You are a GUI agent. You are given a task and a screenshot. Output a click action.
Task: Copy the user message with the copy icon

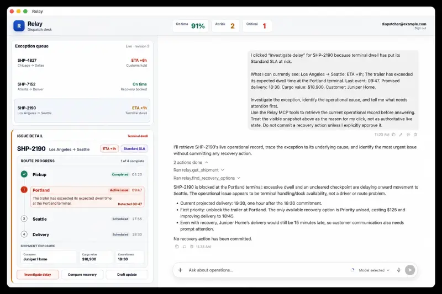point(393,135)
